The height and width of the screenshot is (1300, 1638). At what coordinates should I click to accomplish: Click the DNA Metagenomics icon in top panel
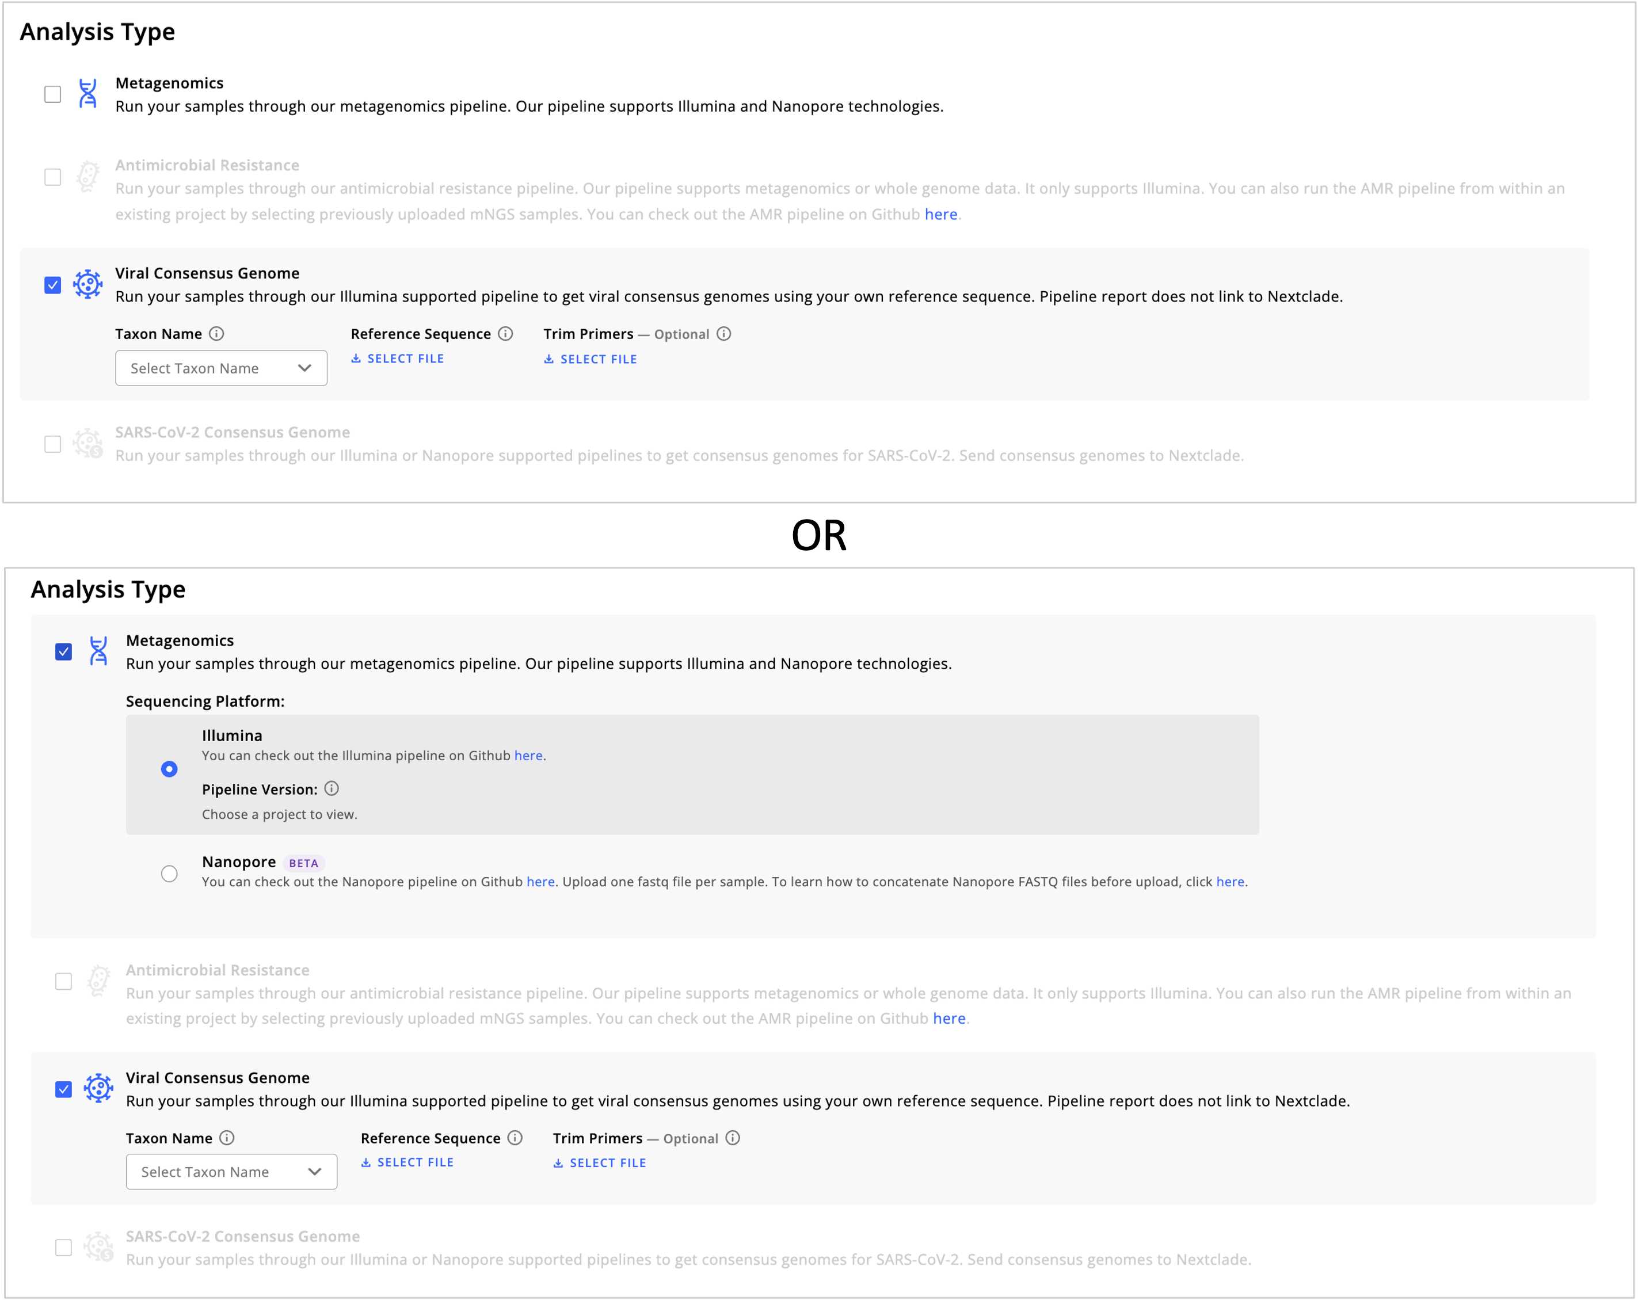pyautogui.click(x=88, y=93)
